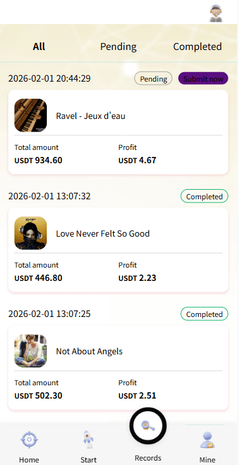Click Completed badge for 13:07:25 order
This screenshot has height=465, width=239.
tap(204, 314)
